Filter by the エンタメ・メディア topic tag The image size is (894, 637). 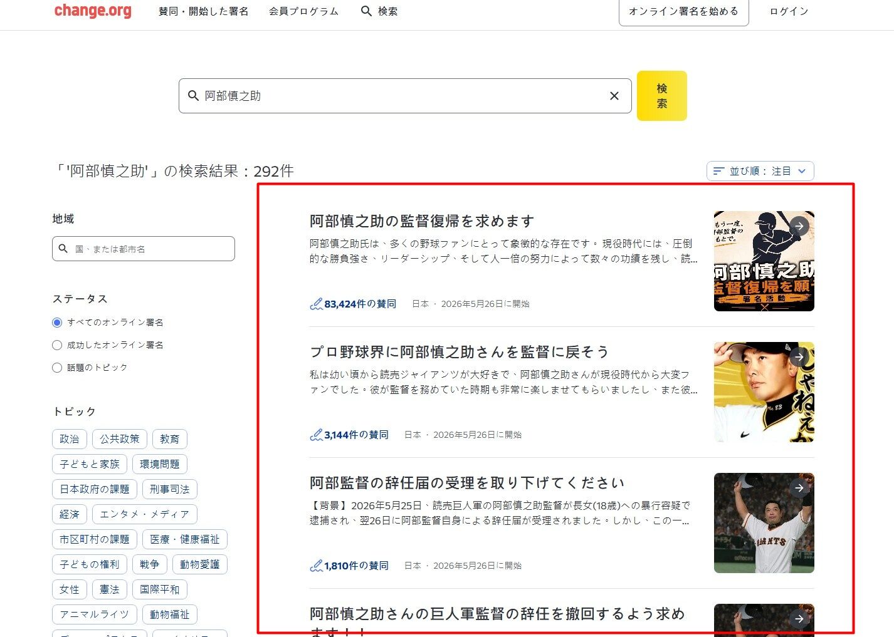[x=145, y=514]
